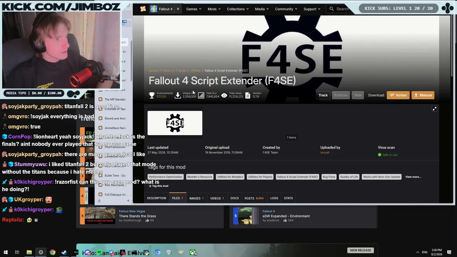Click the search magnifier icon
The image size is (457, 257).
click(x=332, y=9)
